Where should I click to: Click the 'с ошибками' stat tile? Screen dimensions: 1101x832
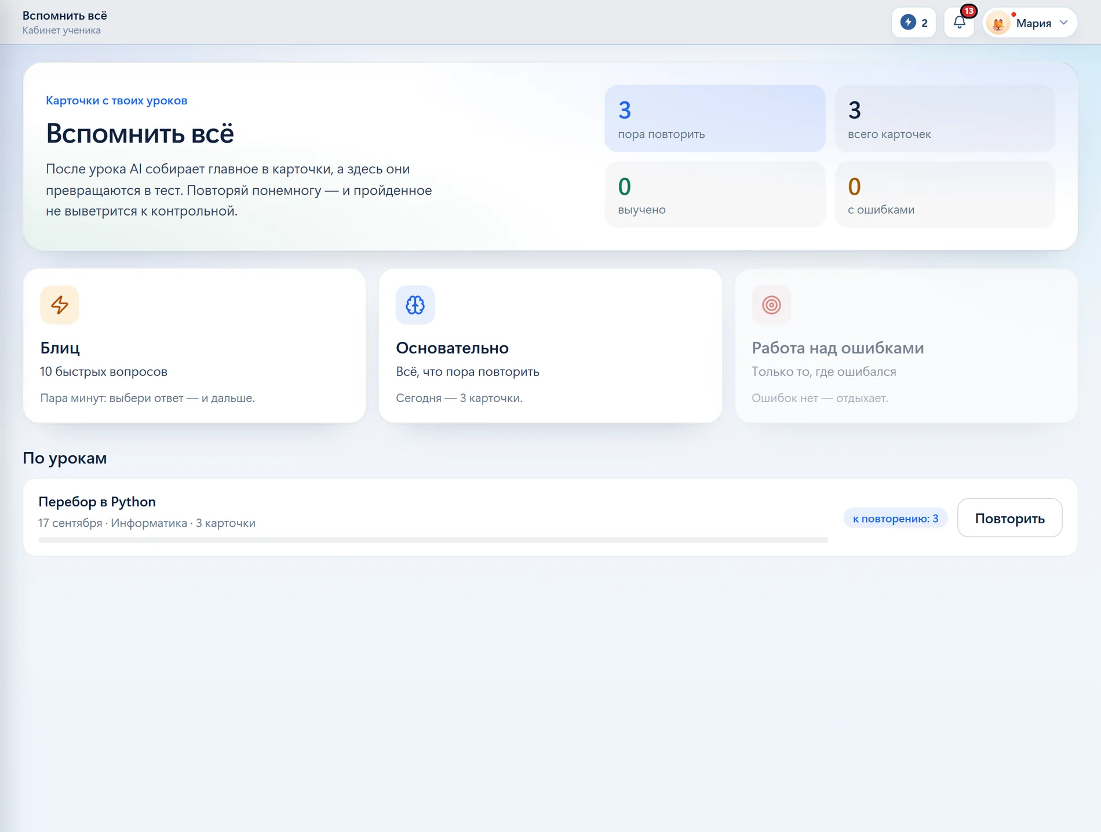[945, 195]
